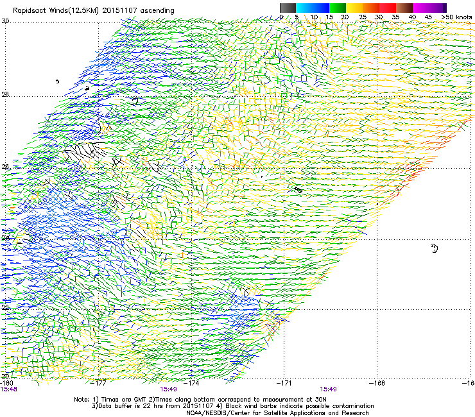Click the '45' legend scale label
The height and width of the screenshot is (417, 475).
click(x=428, y=17)
